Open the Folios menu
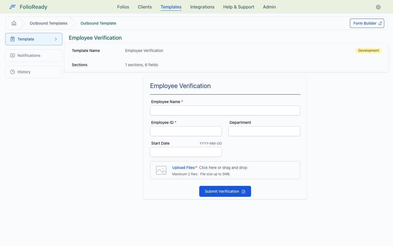The height and width of the screenshot is (246, 393). (x=123, y=7)
